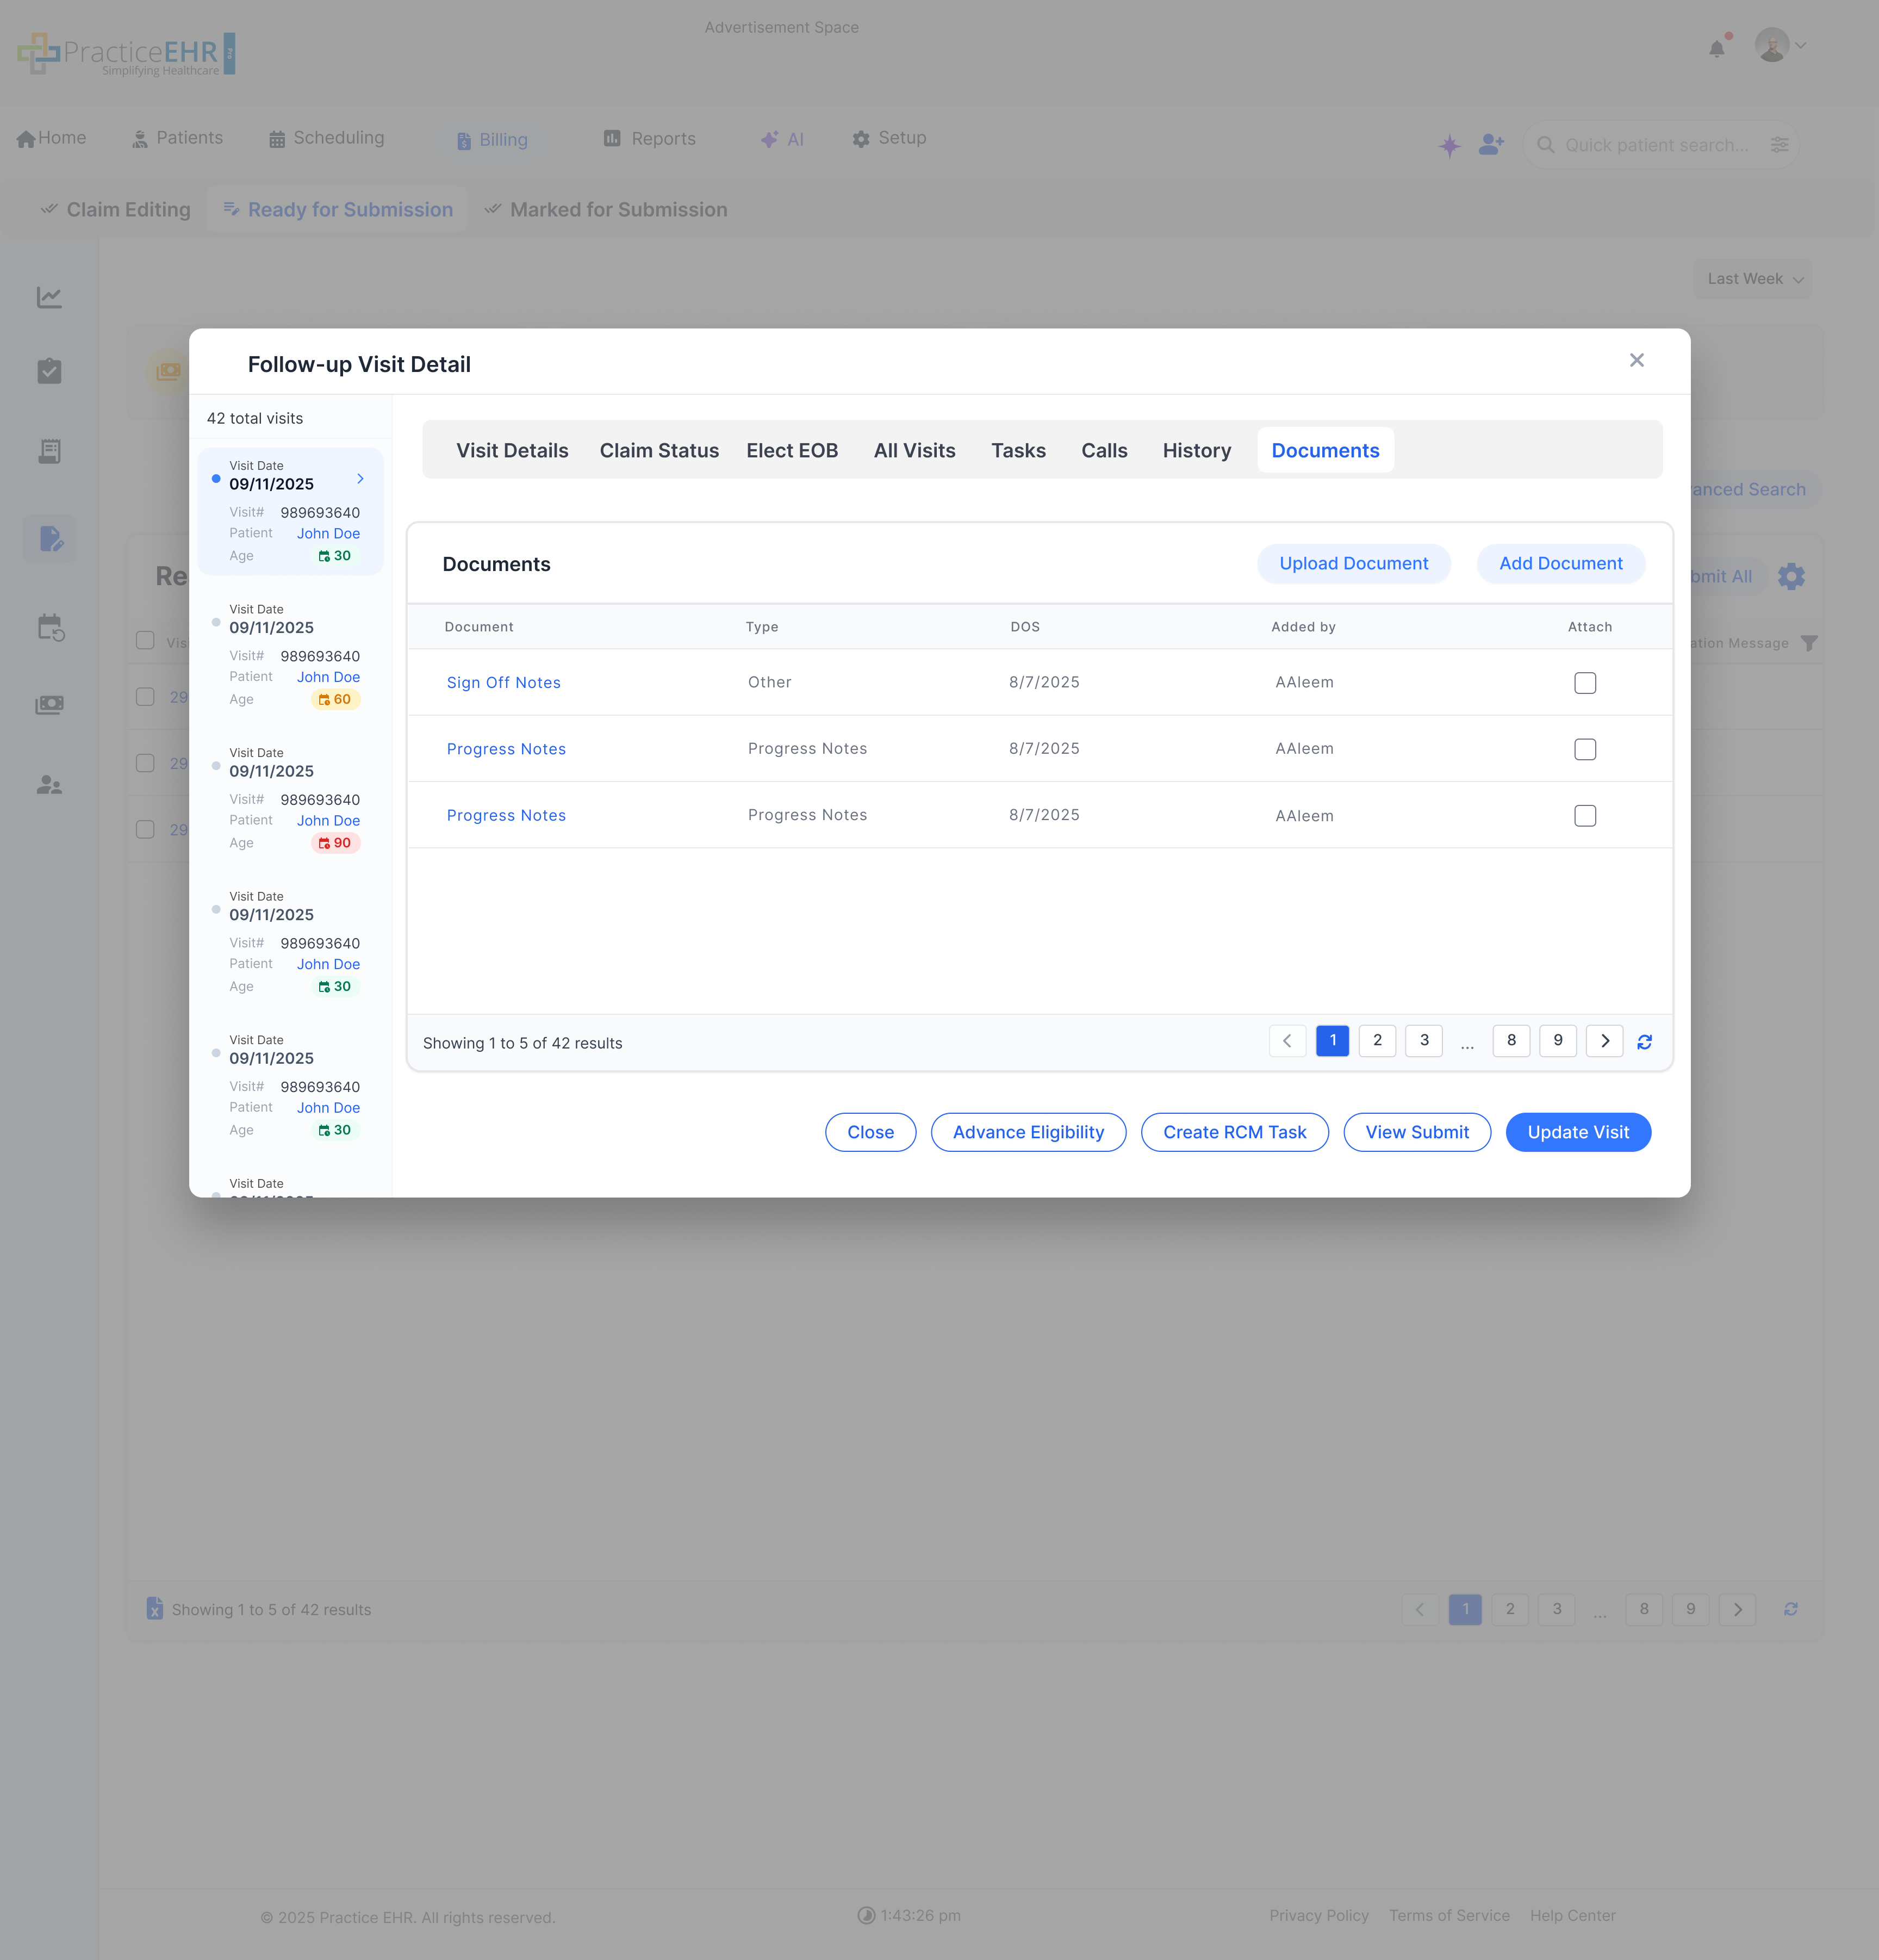The image size is (1879, 1960).
Task: Click the refresh icon beside document pagination
Action: 1645,1041
